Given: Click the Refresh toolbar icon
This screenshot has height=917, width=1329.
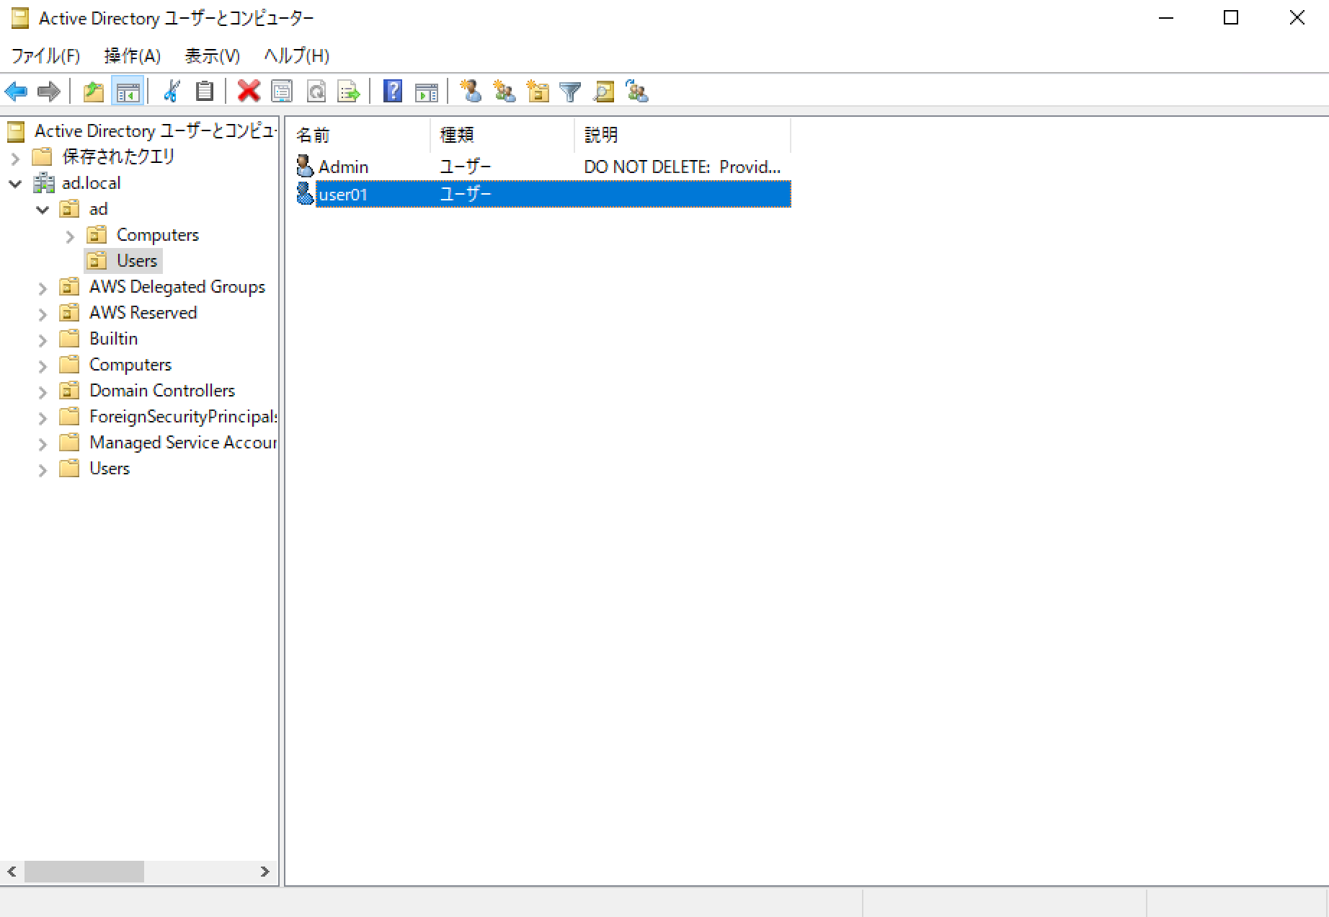Looking at the screenshot, I should [316, 92].
